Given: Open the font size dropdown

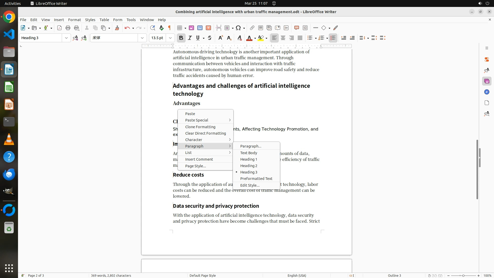Looking at the screenshot, I should click(170, 38).
